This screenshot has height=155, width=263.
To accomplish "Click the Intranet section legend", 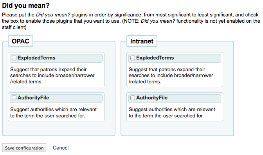I will tap(142, 41).
